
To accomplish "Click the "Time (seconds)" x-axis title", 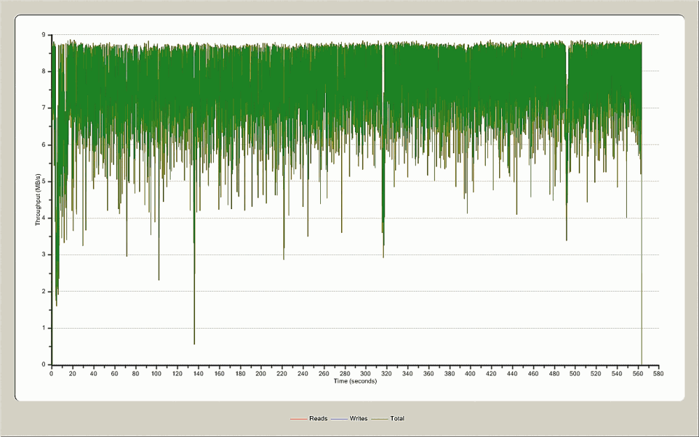I will tap(354, 381).
